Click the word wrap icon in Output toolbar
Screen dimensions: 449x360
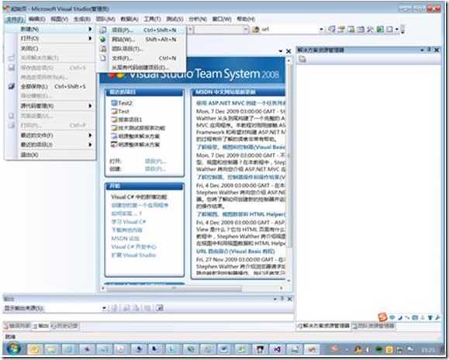click(160, 308)
